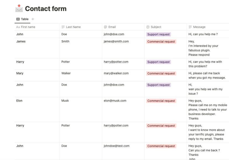The height and width of the screenshot is (160, 229).
Task: Open the Email column header menu
Action: [x=112, y=27]
